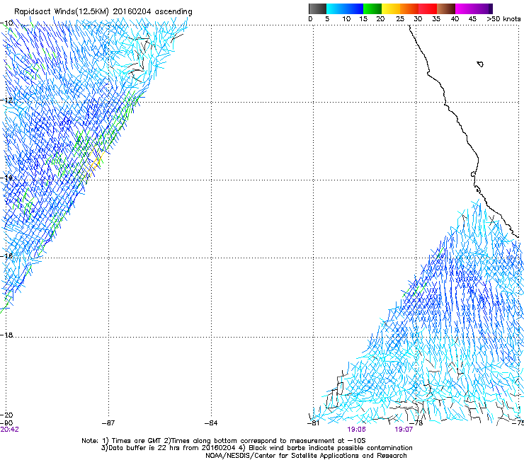Select the '-12' latitude label
524x460 pixels.
click(6, 100)
